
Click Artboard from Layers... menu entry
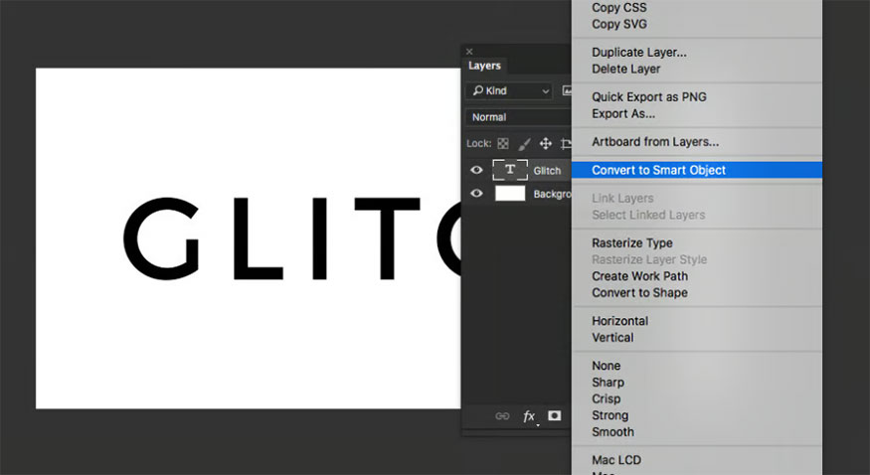tap(655, 142)
